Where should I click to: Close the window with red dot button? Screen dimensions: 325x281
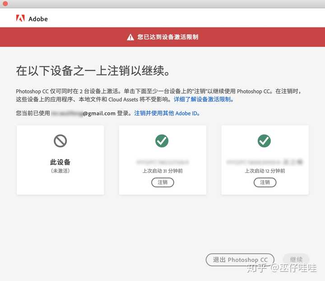5,4
